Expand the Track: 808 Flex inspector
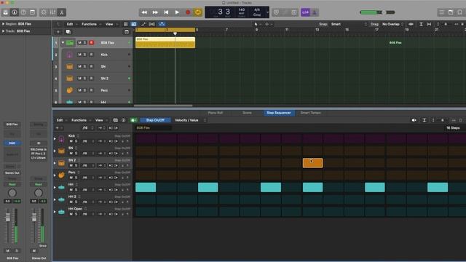This screenshot has height=262, width=466. [x=3, y=31]
